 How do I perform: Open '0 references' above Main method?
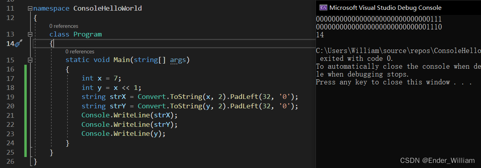pyautogui.click(x=80, y=51)
